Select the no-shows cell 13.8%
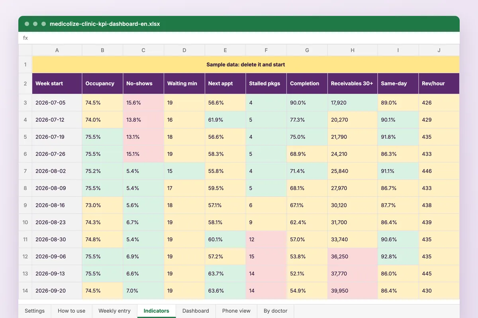 click(x=143, y=120)
